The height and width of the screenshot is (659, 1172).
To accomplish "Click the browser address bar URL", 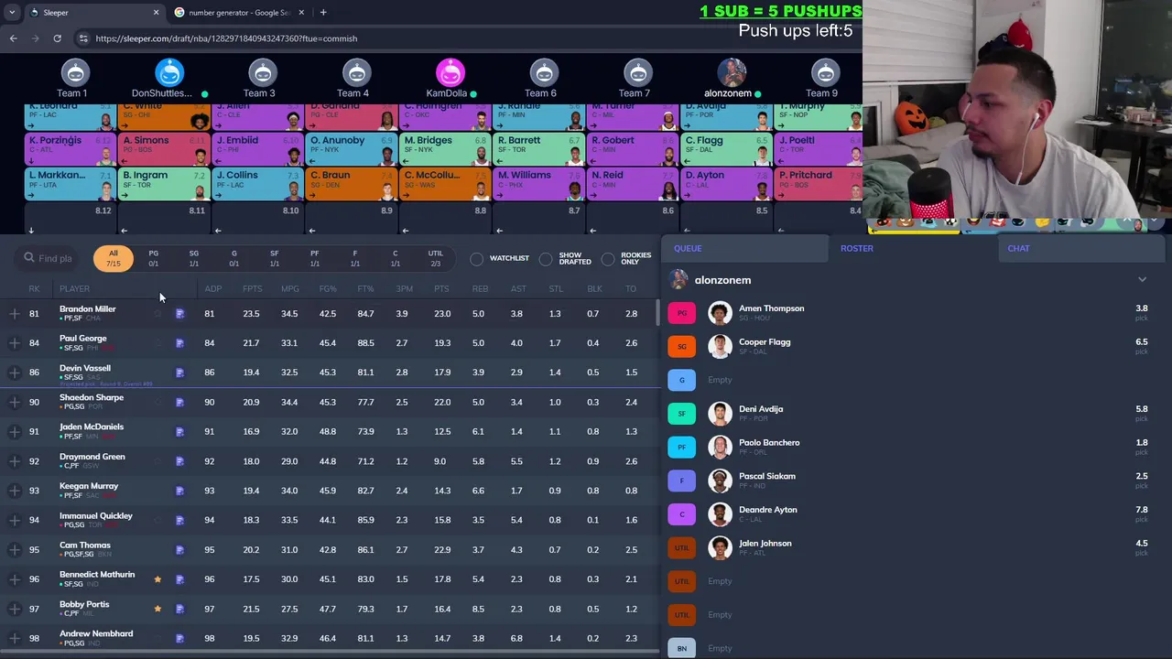I will pyautogui.click(x=226, y=38).
